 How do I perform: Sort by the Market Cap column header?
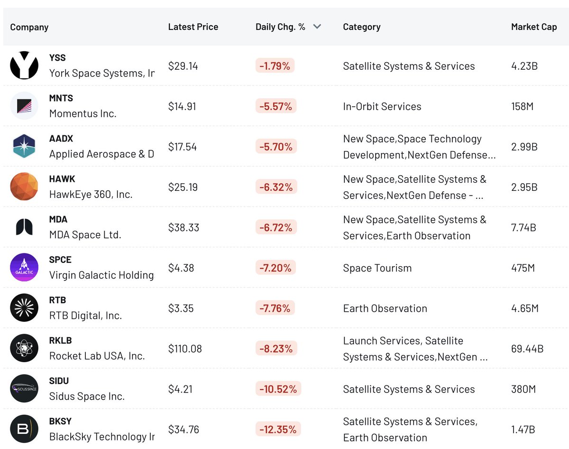(534, 27)
